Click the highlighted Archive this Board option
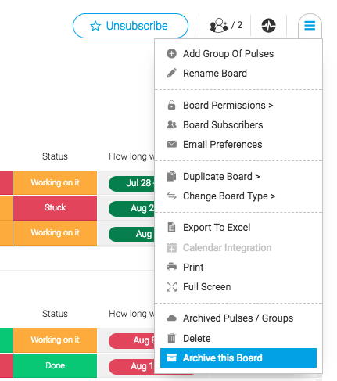The width and height of the screenshot is (337, 381). (238, 358)
